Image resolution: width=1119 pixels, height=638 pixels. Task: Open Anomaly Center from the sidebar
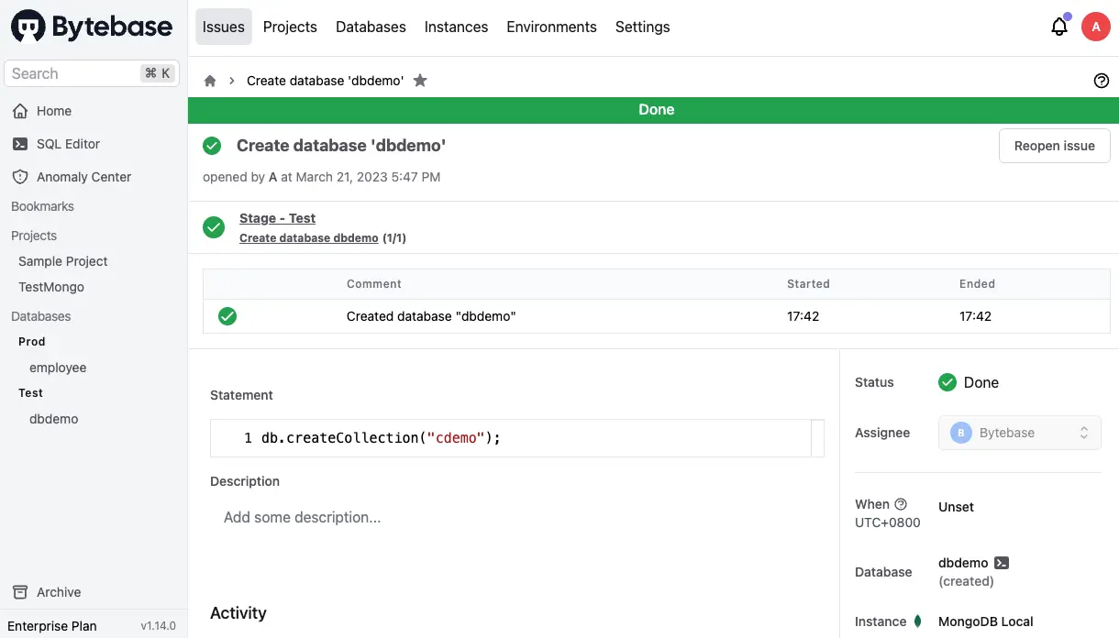pyautogui.click(x=83, y=177)
